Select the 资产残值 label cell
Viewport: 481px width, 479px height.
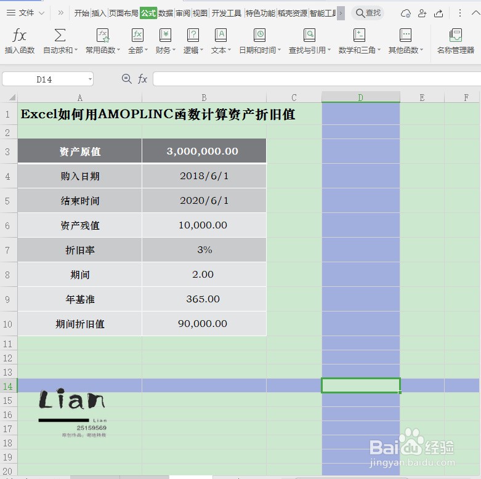click(80, 225)
